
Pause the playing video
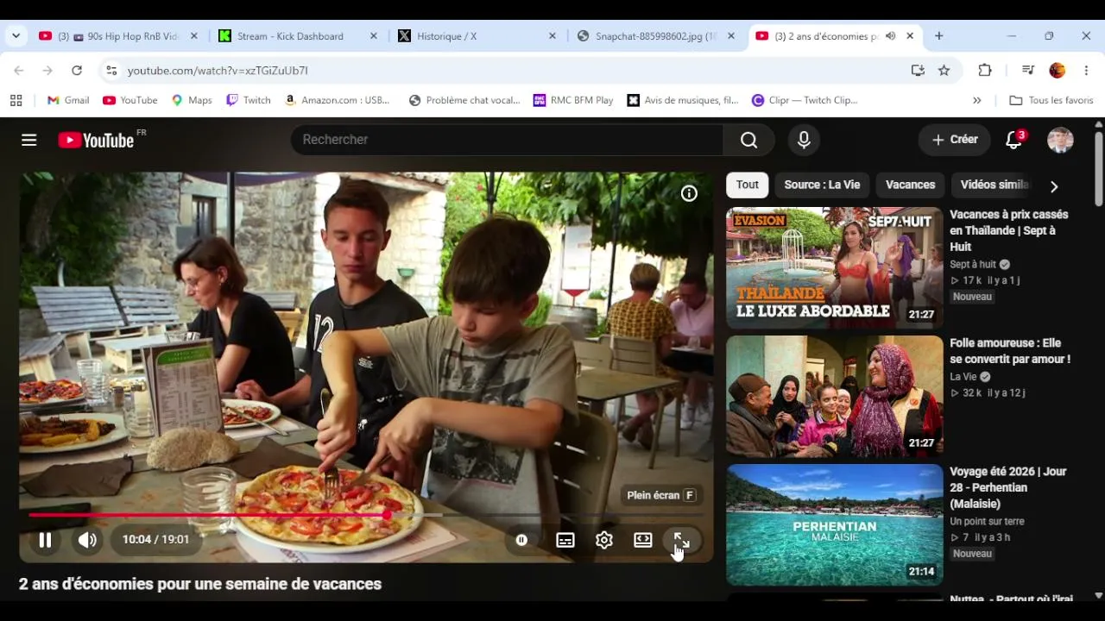point(45,540)
